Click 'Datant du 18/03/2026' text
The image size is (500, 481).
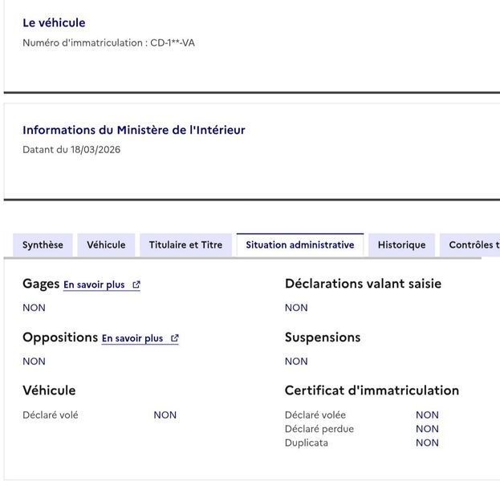(x=71, y=149)
